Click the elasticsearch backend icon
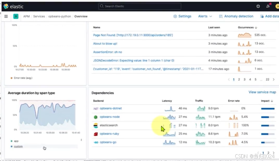 point(96,125)
